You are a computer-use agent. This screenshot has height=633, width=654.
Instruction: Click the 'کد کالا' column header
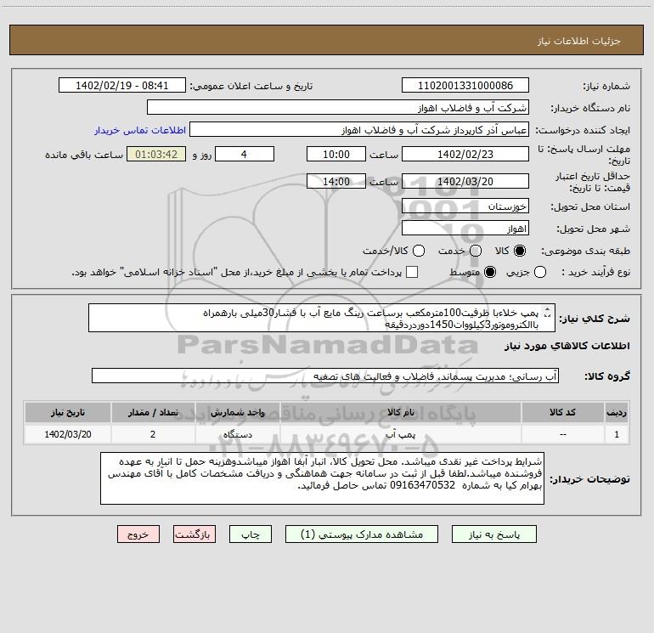tap(562, 412)
